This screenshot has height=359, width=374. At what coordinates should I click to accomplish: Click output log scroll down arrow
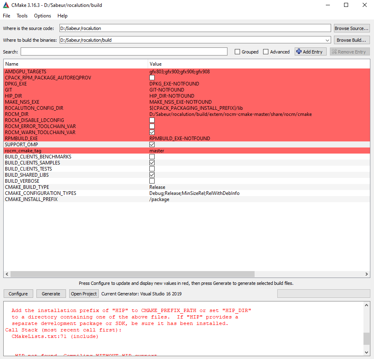click(367, 353)
